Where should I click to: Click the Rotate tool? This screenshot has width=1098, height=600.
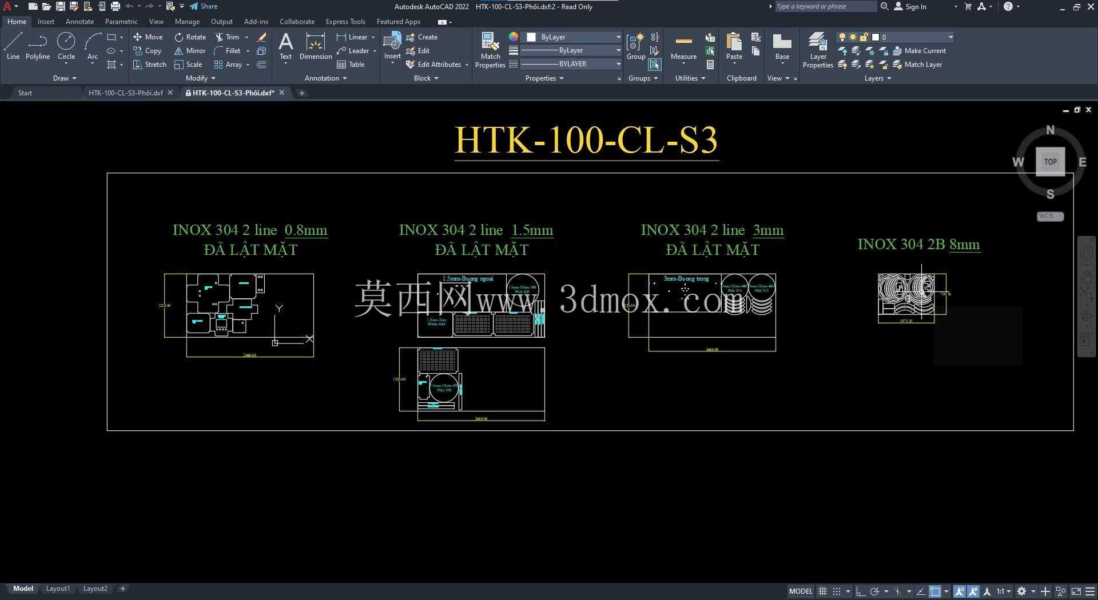(190, 37)
